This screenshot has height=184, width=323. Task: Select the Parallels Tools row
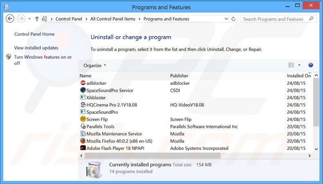click(x=196, y=126)
